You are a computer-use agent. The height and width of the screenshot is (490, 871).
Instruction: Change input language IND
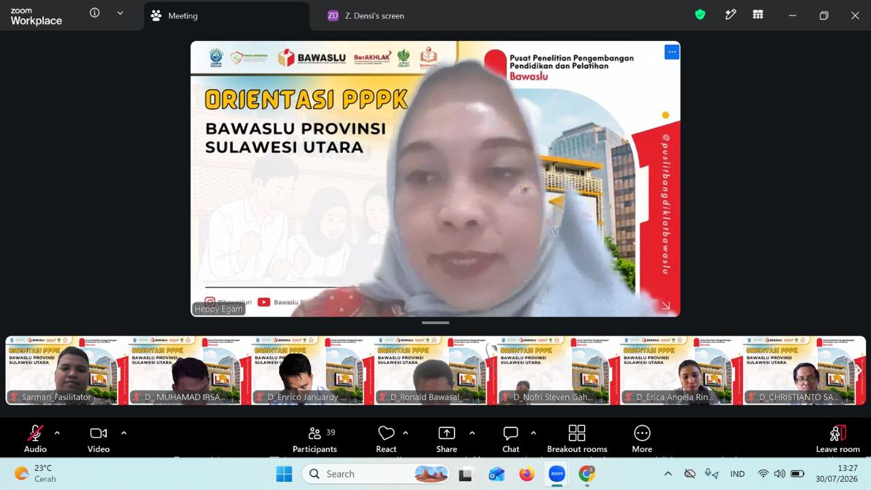pyautogui.click(x=738, y=474)
